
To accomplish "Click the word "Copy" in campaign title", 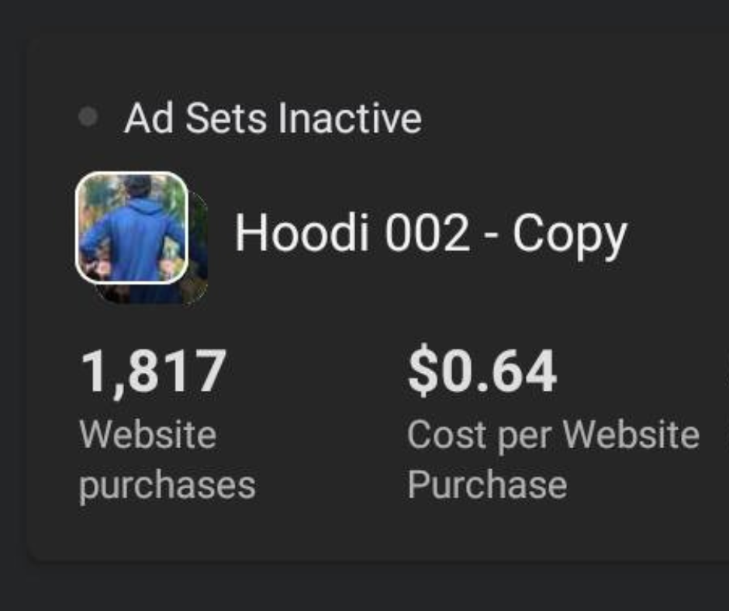I will (570, 236).
